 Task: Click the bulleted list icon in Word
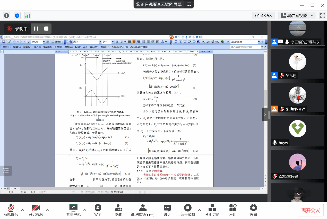(148, 42)
